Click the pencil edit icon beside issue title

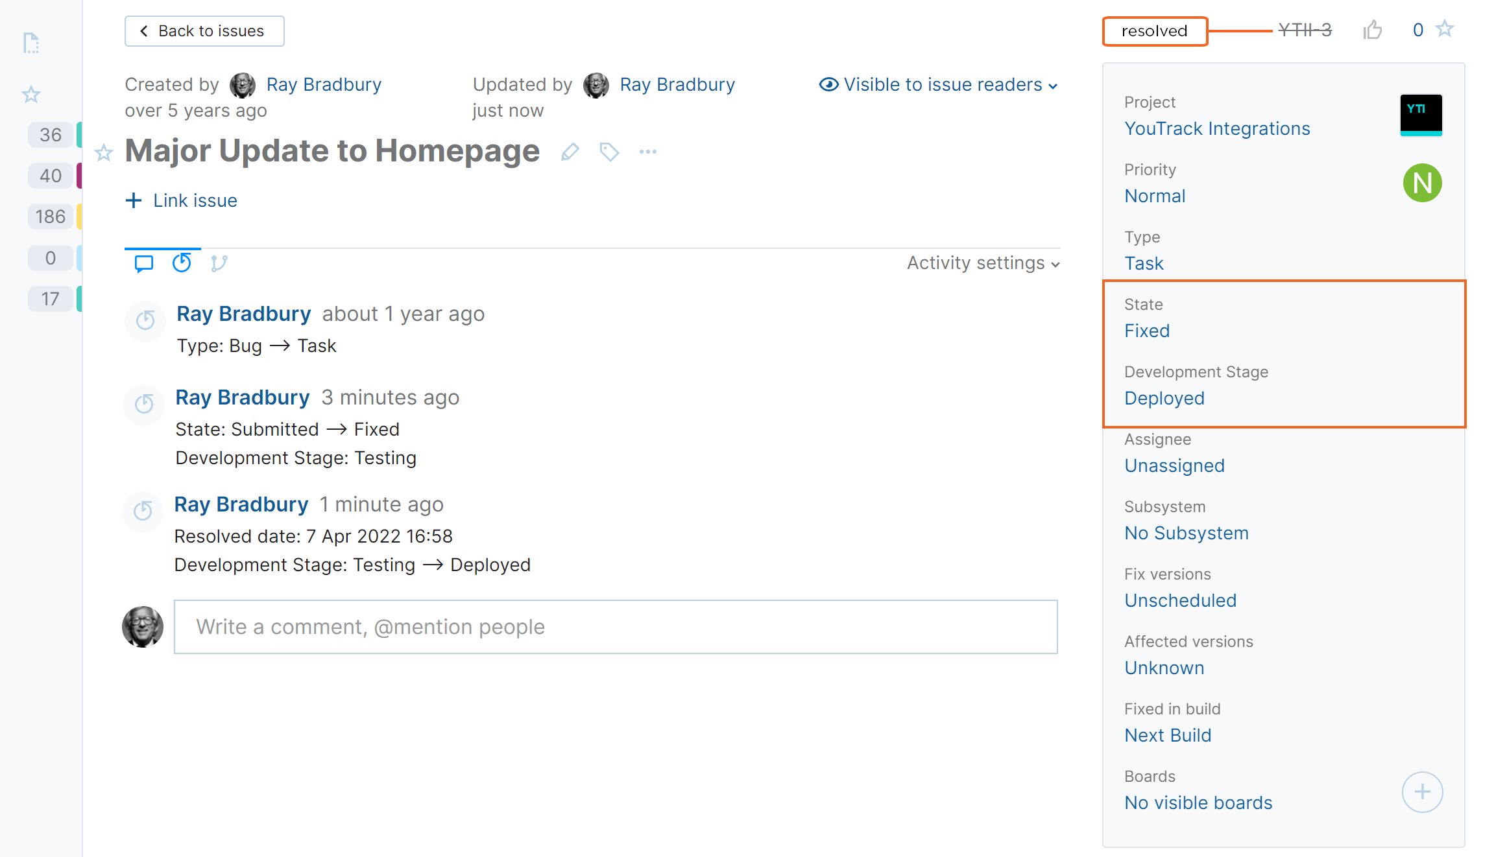coord(570,152)
